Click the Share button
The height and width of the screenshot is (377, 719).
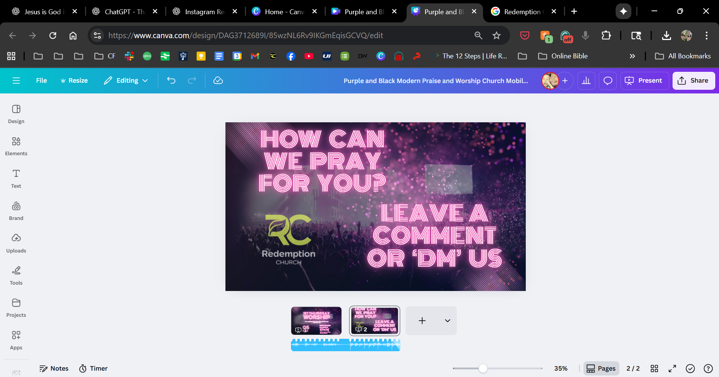[x=694, y=80]
